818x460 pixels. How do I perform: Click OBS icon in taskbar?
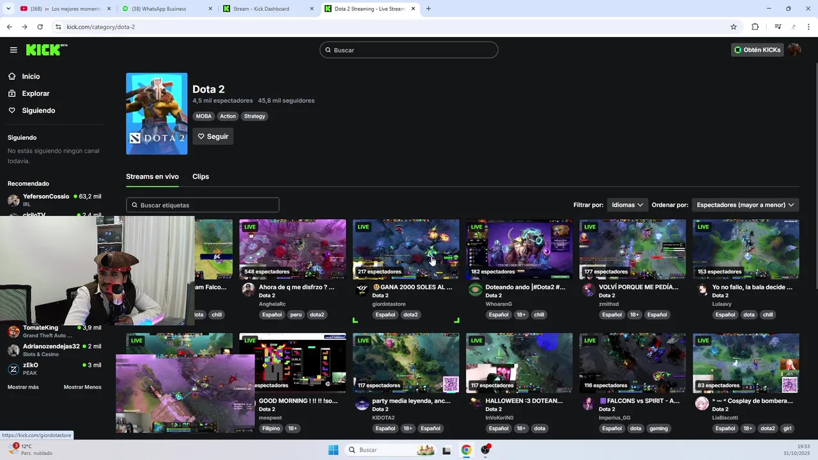(486, 450)
